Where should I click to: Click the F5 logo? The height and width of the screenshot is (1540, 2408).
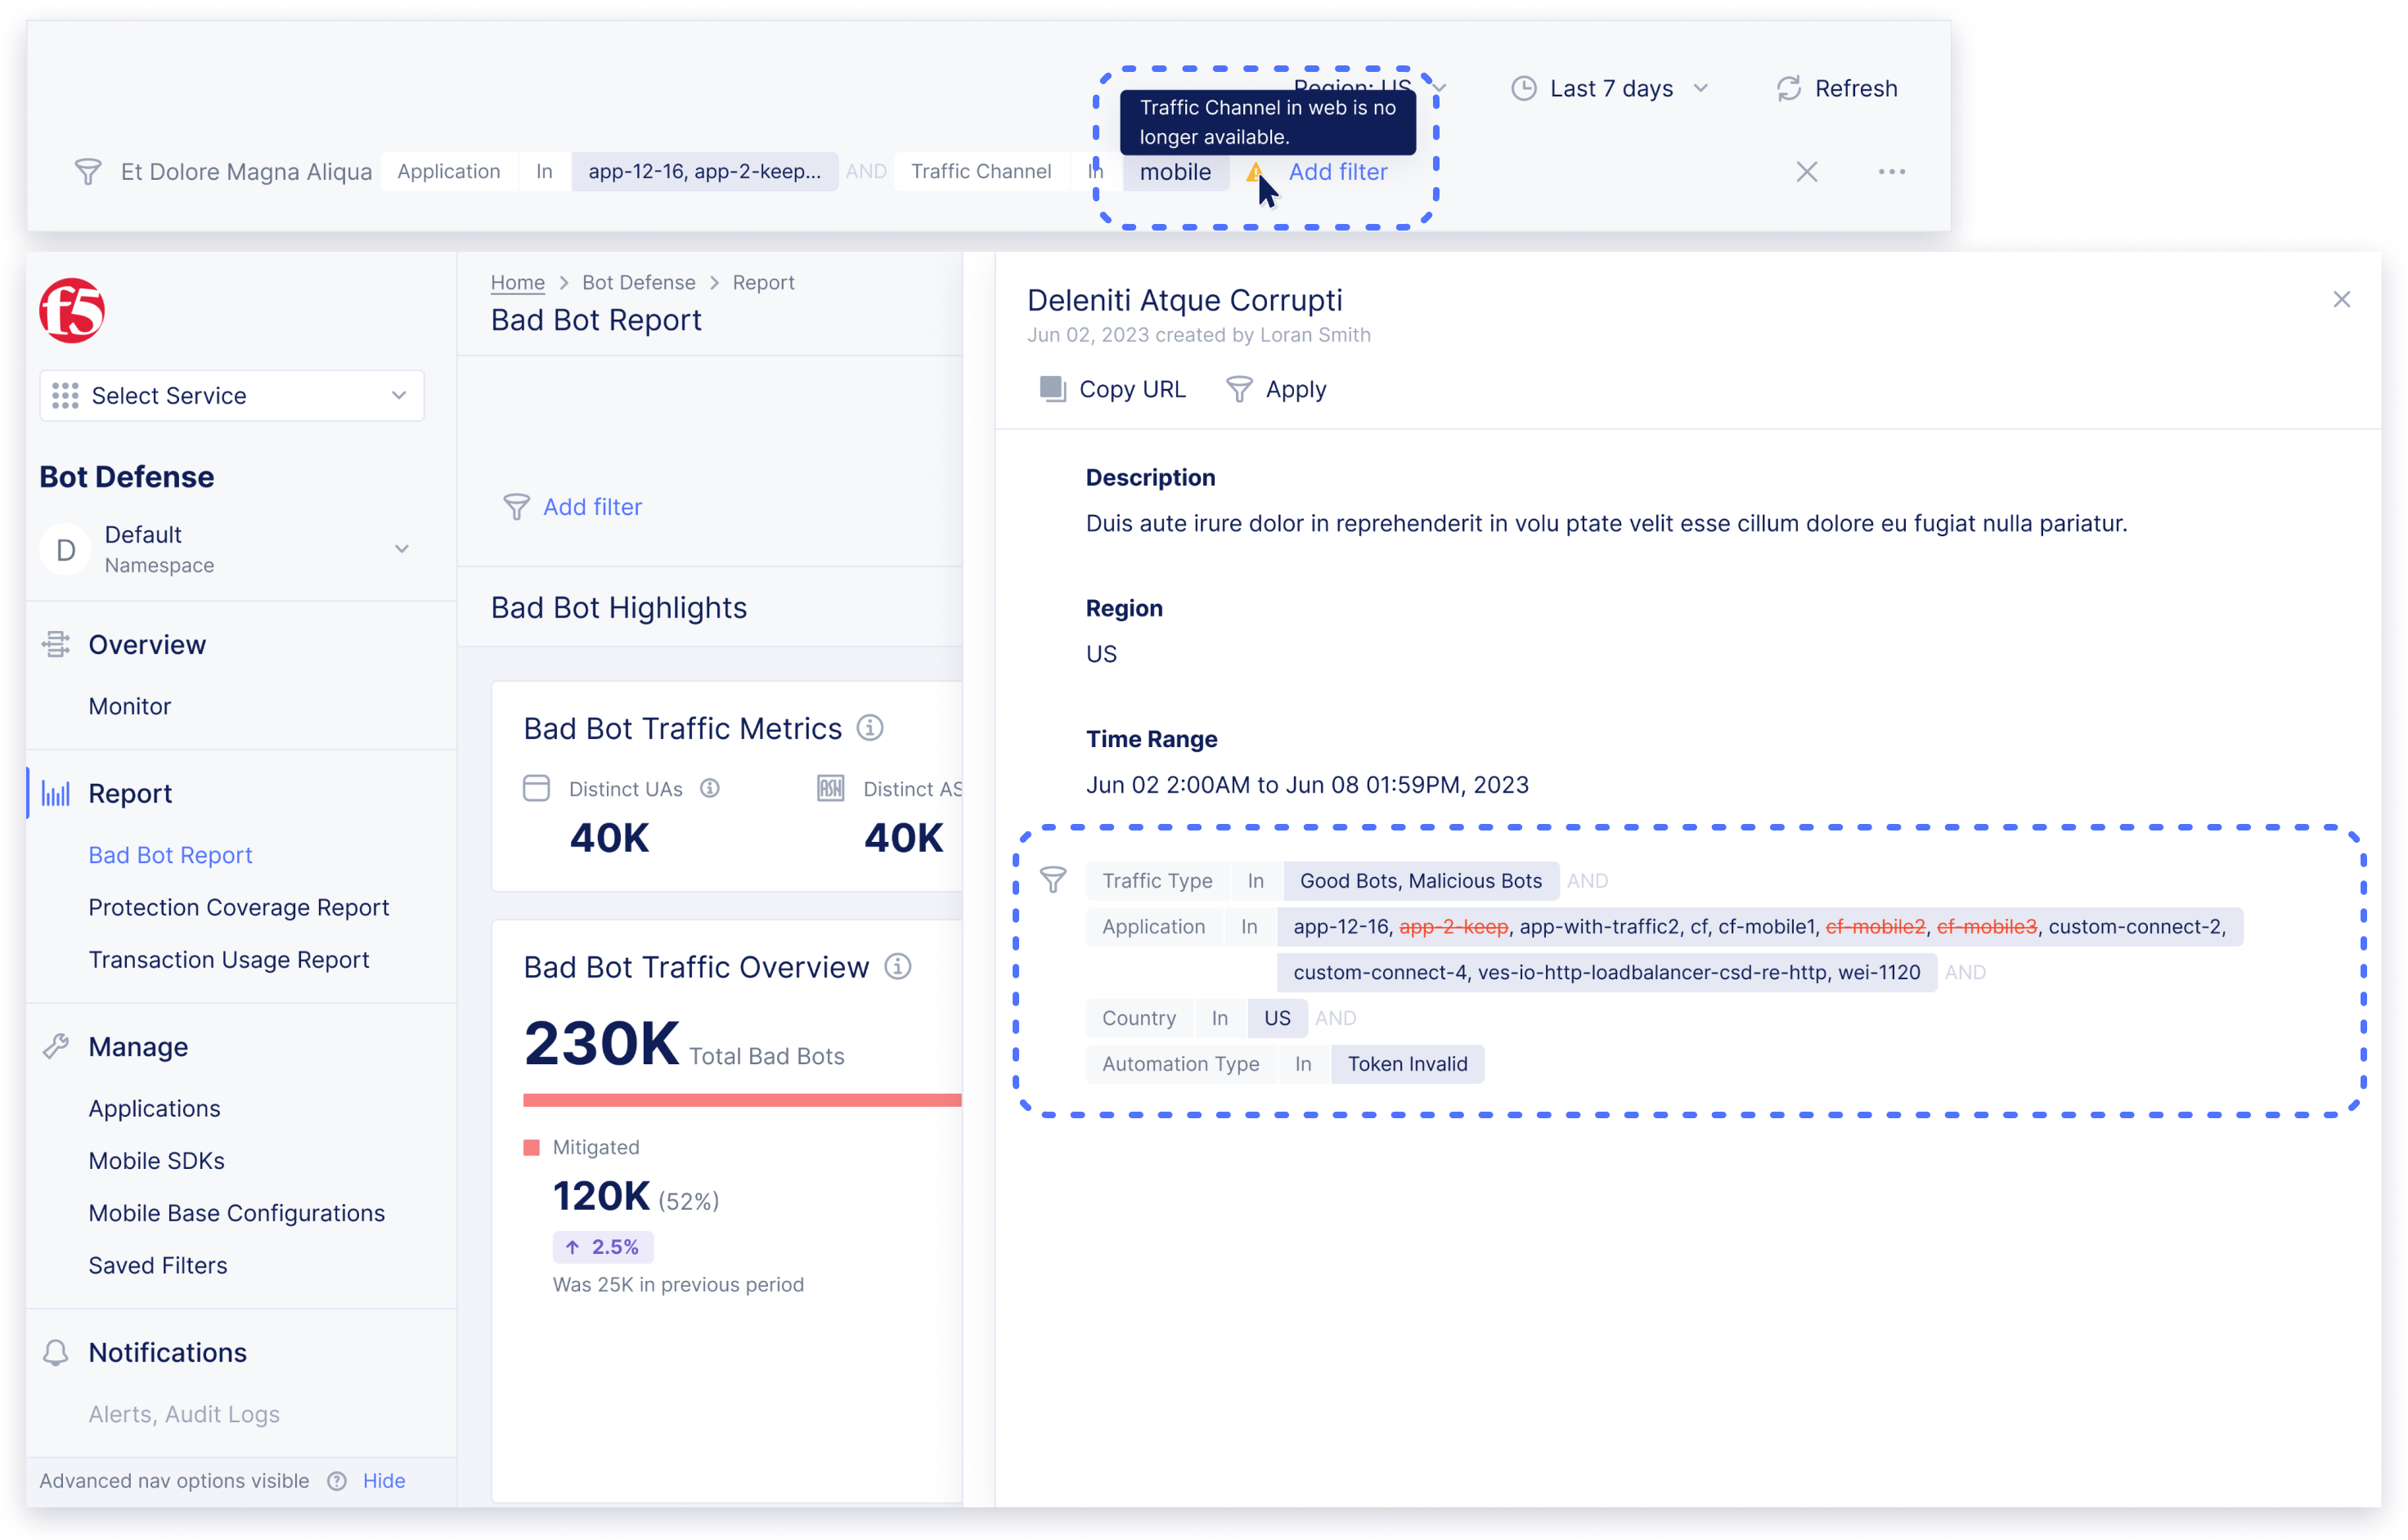[x=72, y=311]
